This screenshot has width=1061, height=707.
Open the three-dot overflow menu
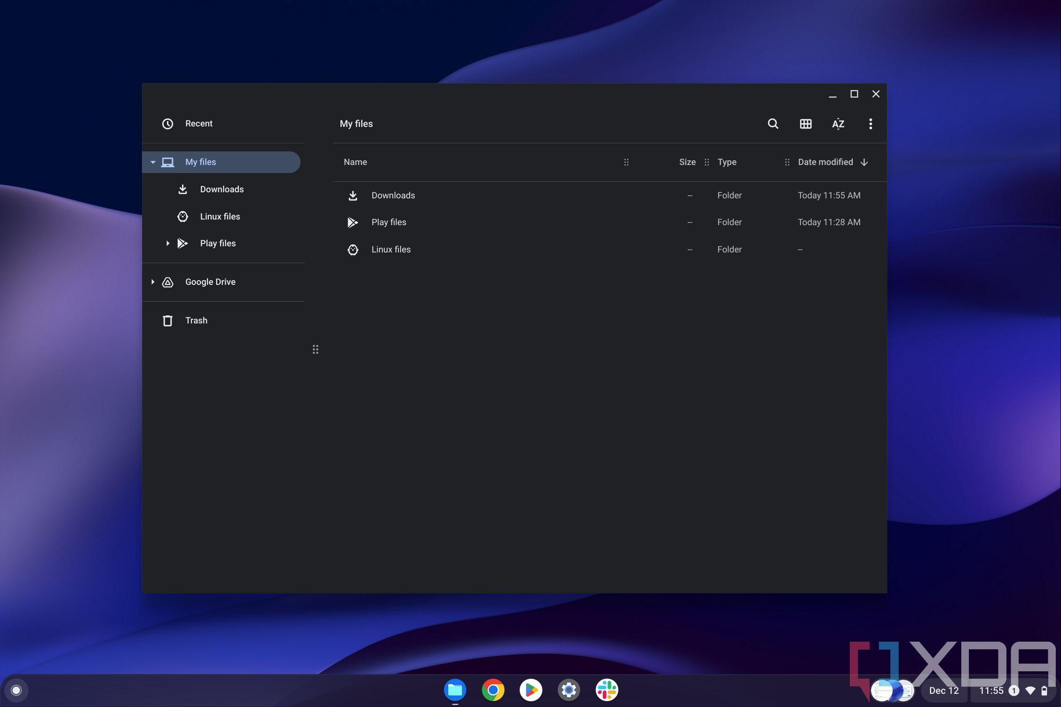pos(871,124)
